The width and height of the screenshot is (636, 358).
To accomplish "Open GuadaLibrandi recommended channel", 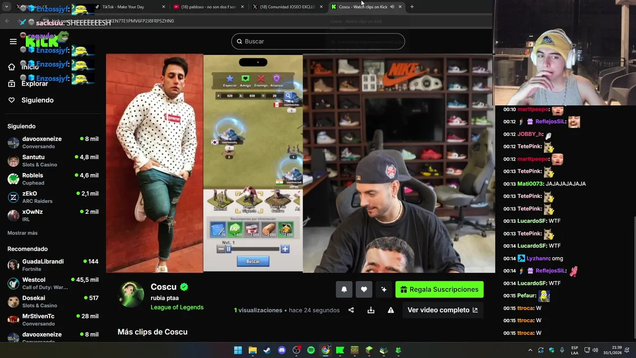I will (53, 265).
